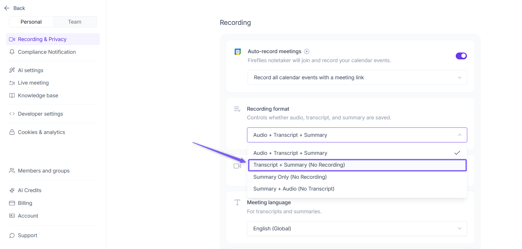Select Summary Only (No Recording) option
The width and height of the screenshot is (522, 249).
[290, 177]
